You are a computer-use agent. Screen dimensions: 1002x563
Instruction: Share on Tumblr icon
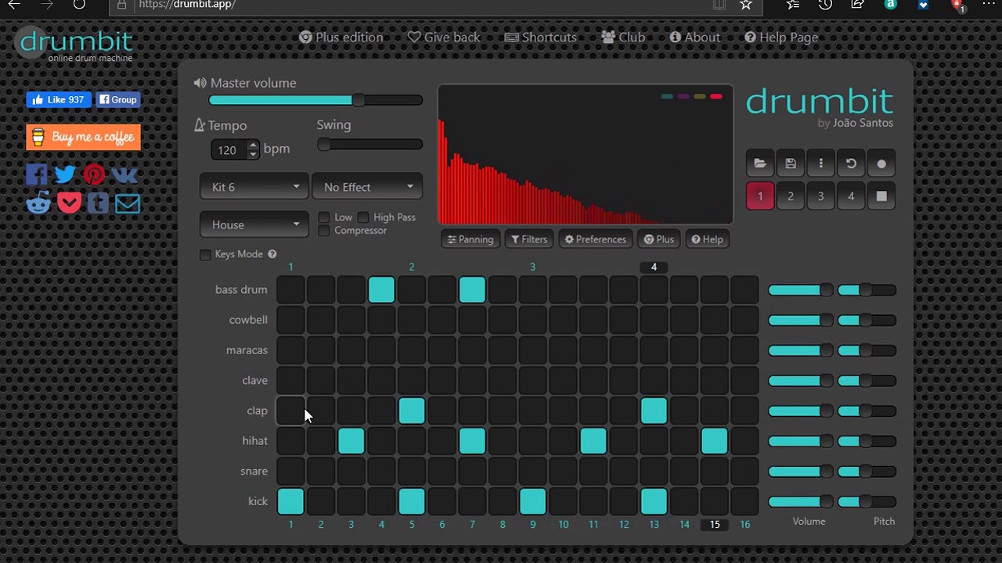(x=98, y=203)
